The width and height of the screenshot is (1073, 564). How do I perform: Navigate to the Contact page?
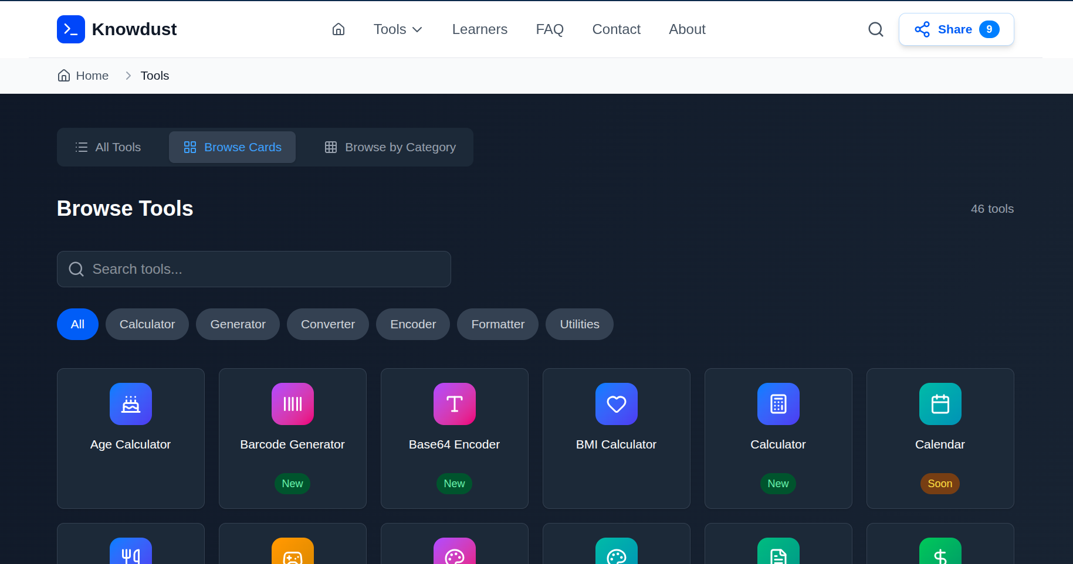pyautogui.click(x=617, y=29)
